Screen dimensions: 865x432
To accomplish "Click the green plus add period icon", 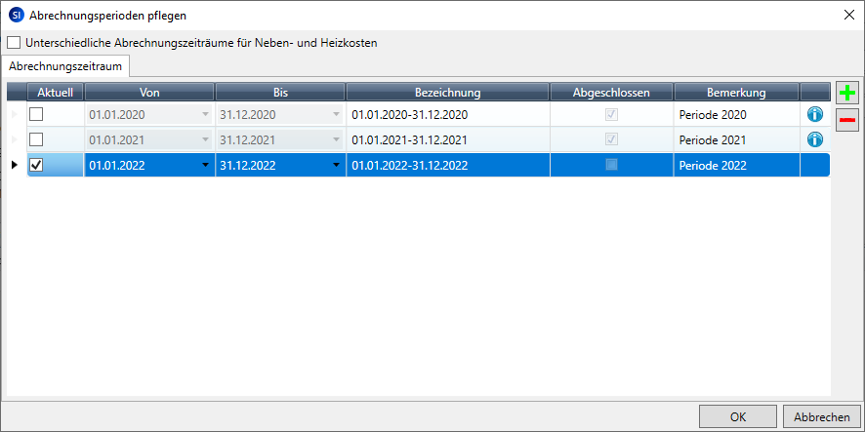I will point(847,94).
